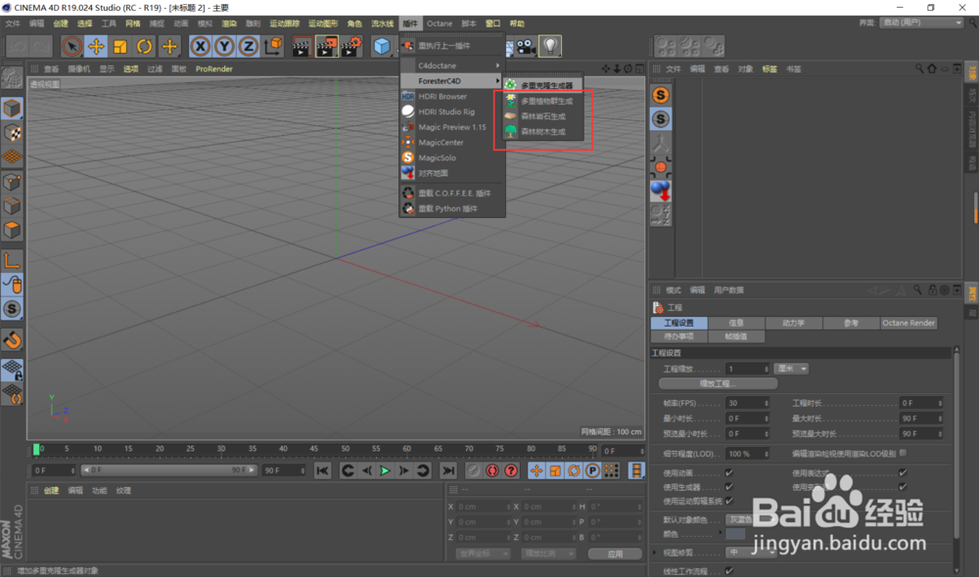Screen dimensions: 979x577
Task: Click frame 45 on timeline ruler
Action: 313,449
